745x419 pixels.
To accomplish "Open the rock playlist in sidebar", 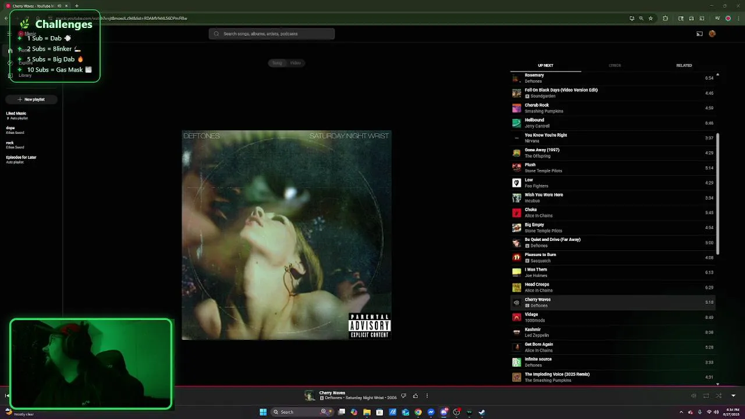I will [x=15, y=145].
